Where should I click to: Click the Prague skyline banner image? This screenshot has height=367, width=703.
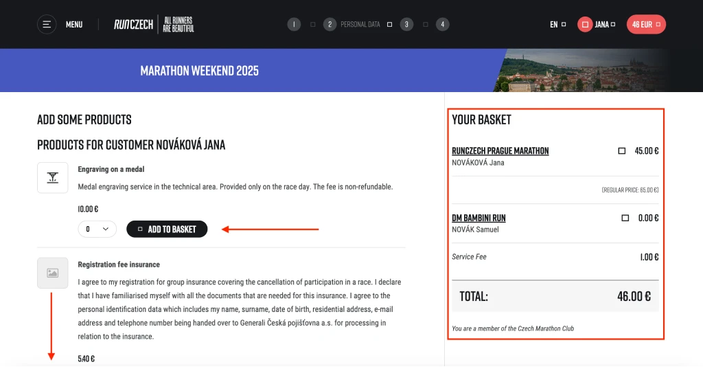[583, 70]
